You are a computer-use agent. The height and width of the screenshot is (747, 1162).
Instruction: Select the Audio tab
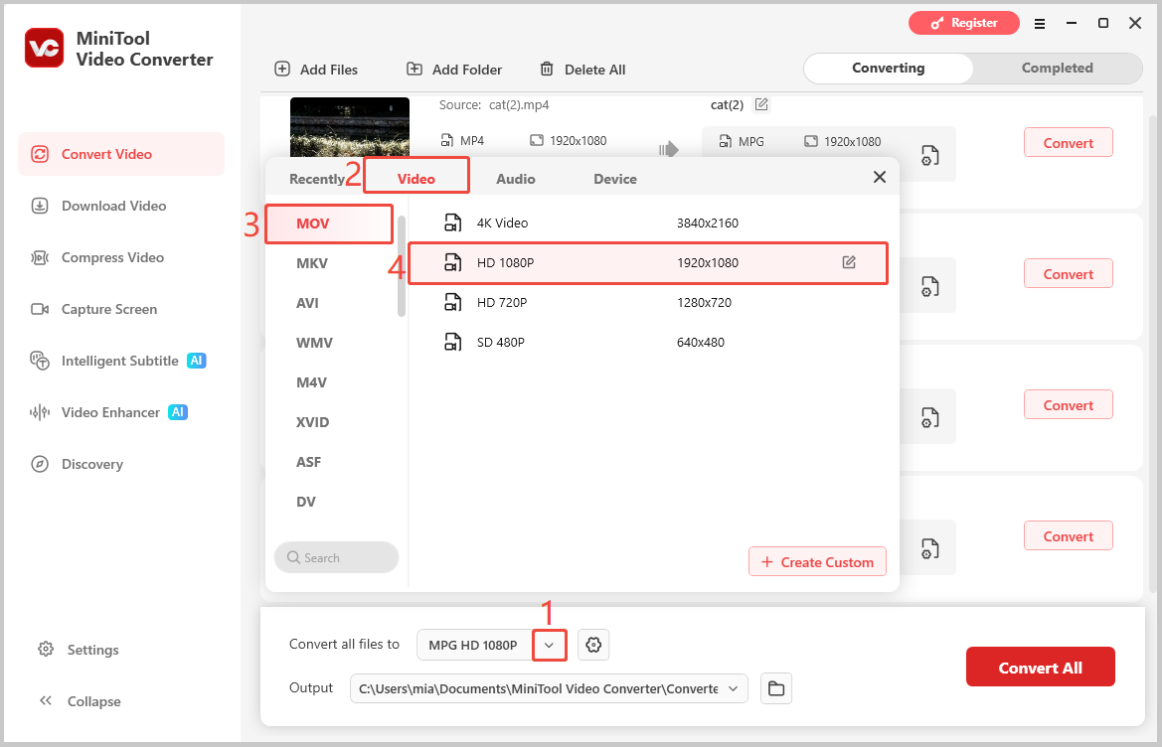pyautogui.click(x=516, y=179)
